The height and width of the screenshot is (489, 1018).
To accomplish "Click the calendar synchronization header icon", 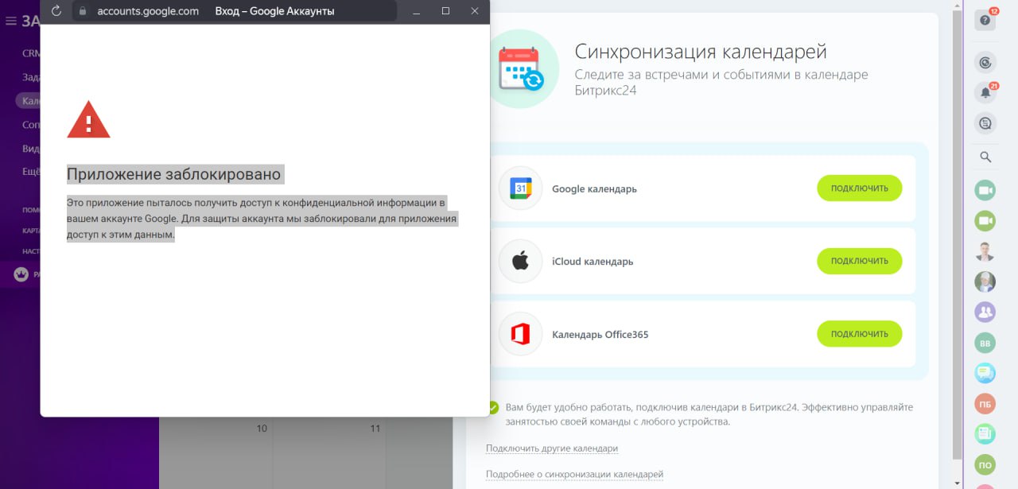I will 521,68.
